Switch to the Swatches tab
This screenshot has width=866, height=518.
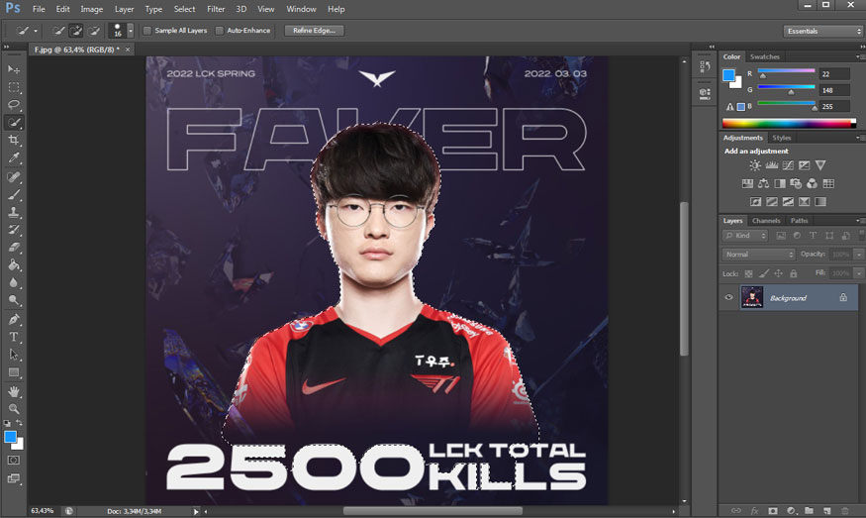coord(764,56)
